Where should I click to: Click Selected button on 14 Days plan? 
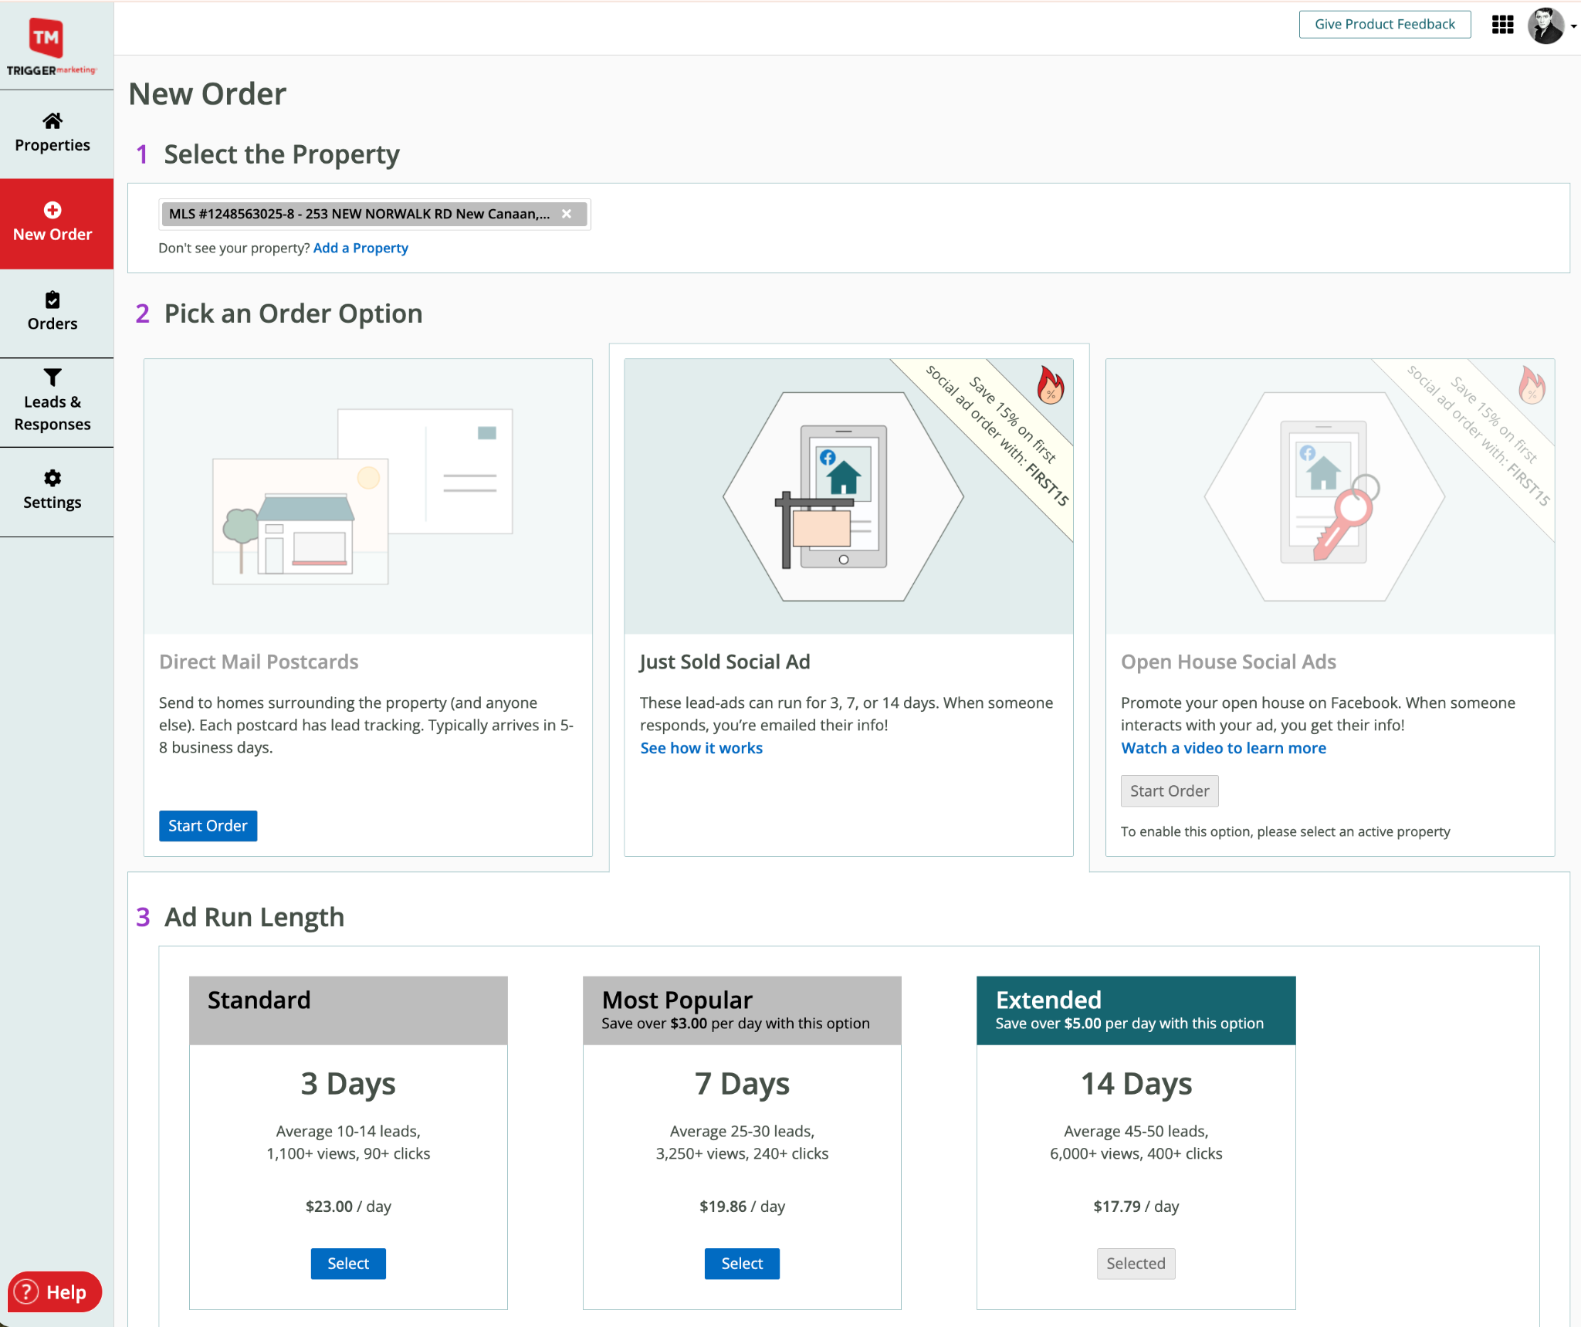pyautogui.click(x=1136, y=1264)
